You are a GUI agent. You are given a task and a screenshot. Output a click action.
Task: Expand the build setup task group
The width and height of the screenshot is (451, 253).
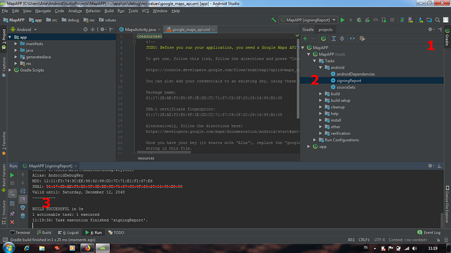tap(320, 101)
